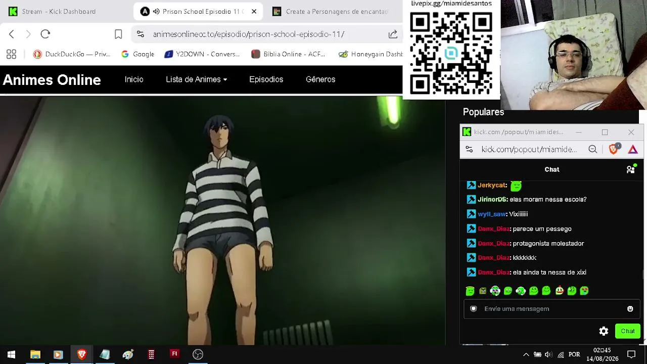Click wyll_saw username in chat
647x364 pixels.
pyautogui.click(x=492, y=214)
